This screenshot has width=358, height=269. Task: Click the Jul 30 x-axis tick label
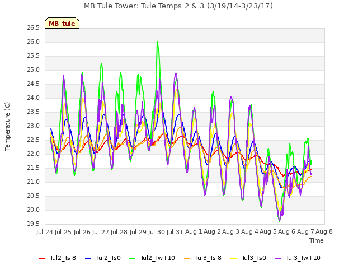[157, 232]
